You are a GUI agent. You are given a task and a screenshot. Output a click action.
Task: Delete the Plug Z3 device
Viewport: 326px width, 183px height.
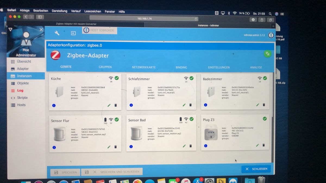264,145
